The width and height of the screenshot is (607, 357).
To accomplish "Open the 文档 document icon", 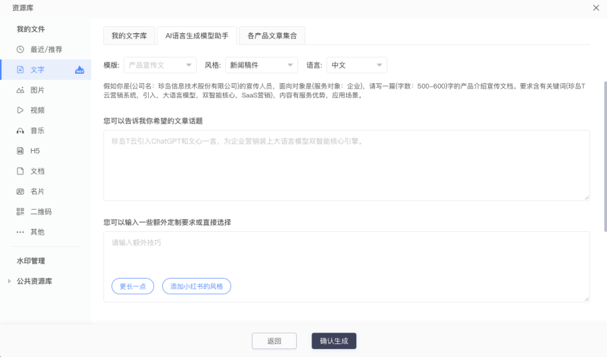I will (x=20, y=171).
